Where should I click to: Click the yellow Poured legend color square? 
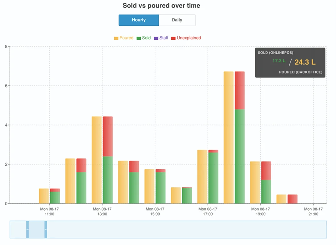click(116, 38)
